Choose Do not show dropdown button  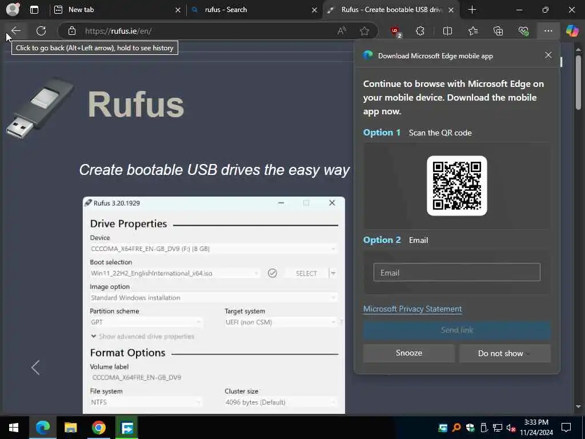pyautogui.click(x=505, y=353)
